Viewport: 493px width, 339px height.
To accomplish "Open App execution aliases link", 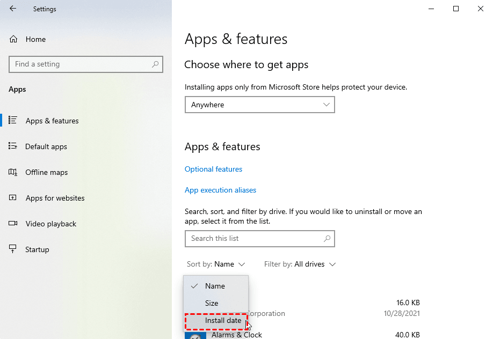I will pyautogui.click(x=220, y=190).
